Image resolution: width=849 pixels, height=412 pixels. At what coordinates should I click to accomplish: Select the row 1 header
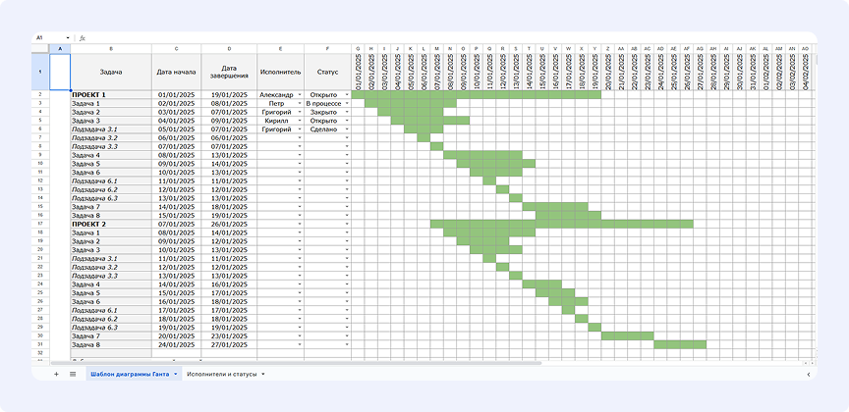[39, 71]
